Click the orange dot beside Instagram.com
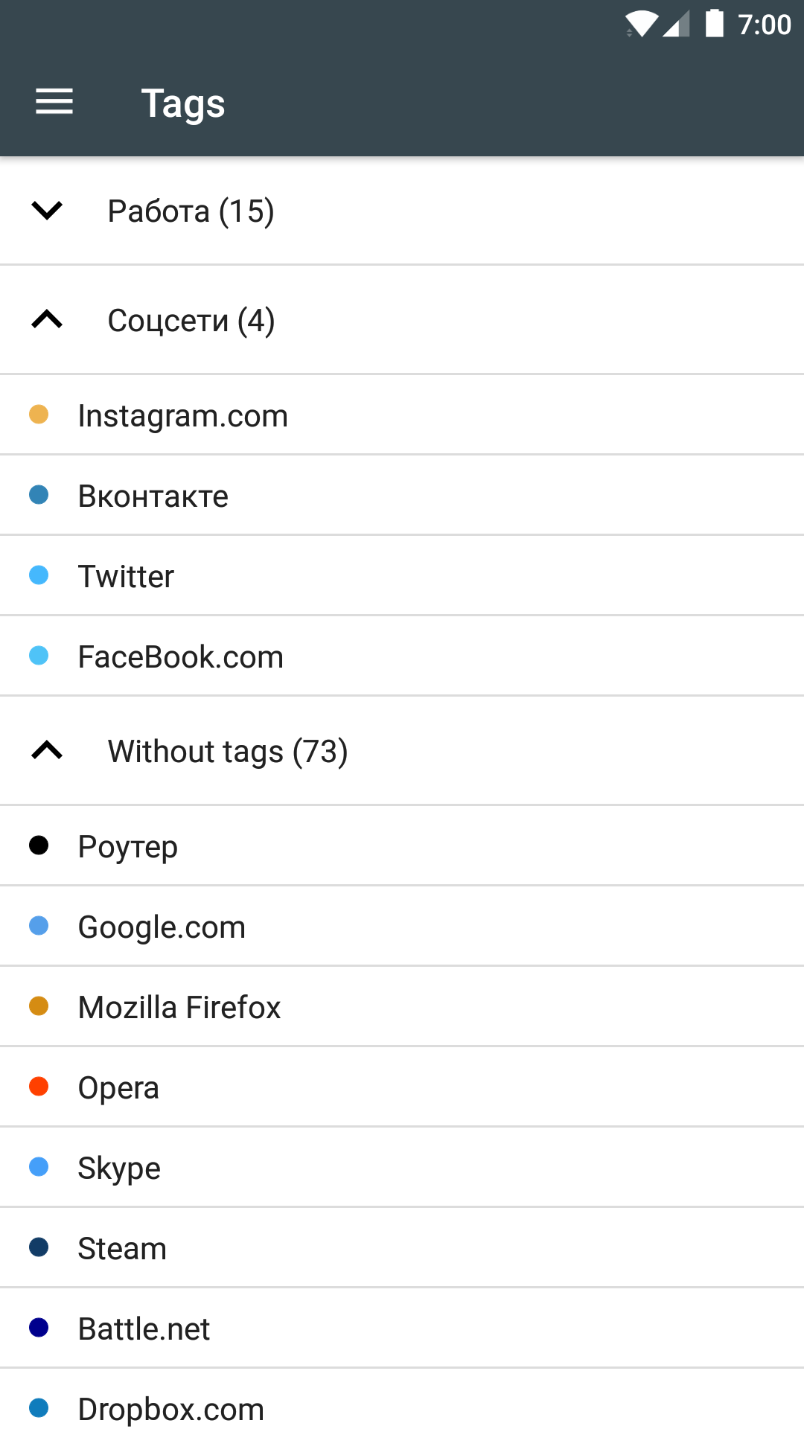This screenshot has width=804, height=1429. [x=39, y=415]
